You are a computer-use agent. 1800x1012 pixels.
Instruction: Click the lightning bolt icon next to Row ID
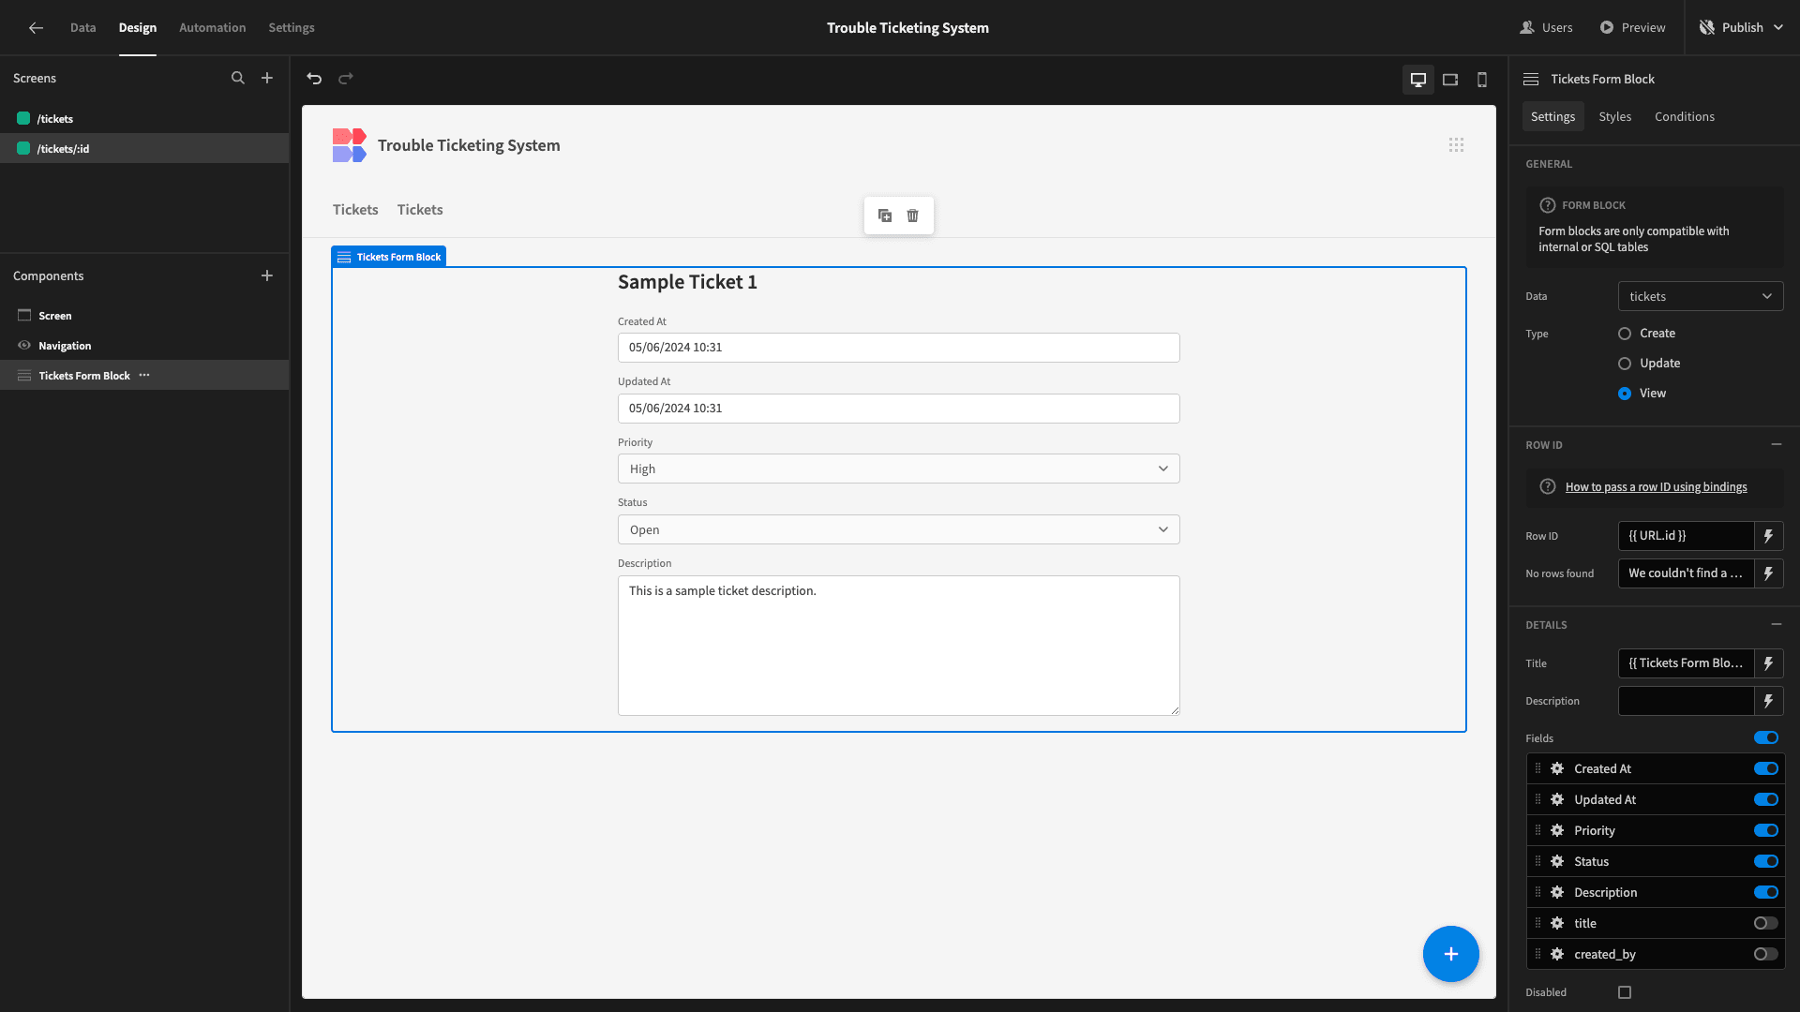tap(1768, 535)
